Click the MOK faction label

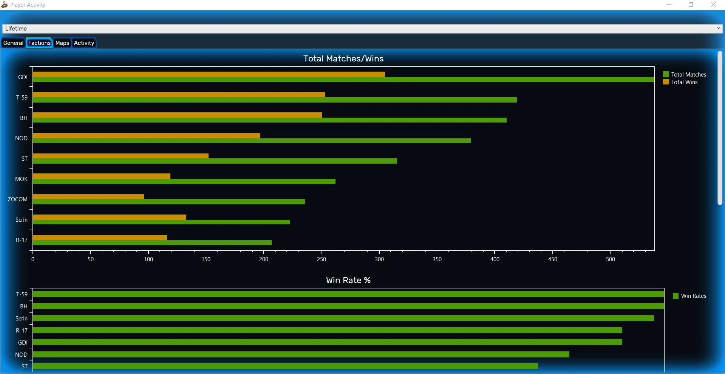coord(21,179)
